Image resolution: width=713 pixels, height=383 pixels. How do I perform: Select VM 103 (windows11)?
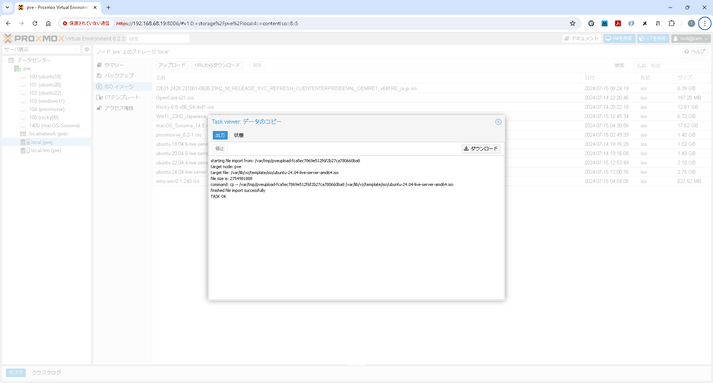[47, 101]
